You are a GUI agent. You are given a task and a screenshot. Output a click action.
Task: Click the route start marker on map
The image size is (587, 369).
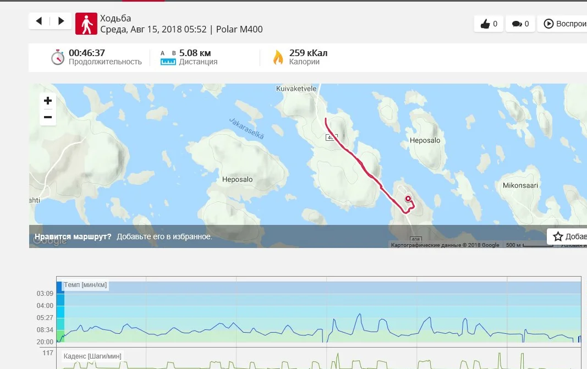pyautogui.click(x=408, y=199)
